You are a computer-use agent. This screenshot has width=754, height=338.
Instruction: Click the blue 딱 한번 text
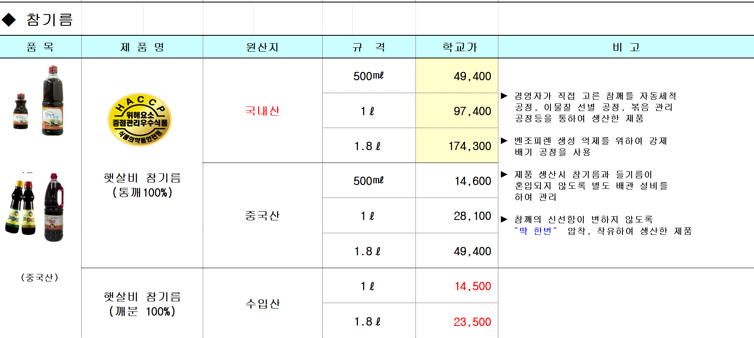tap(535, 231)
